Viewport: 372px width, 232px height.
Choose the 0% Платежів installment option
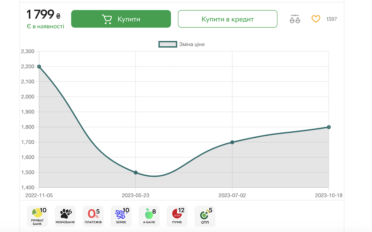click(93, 216)
